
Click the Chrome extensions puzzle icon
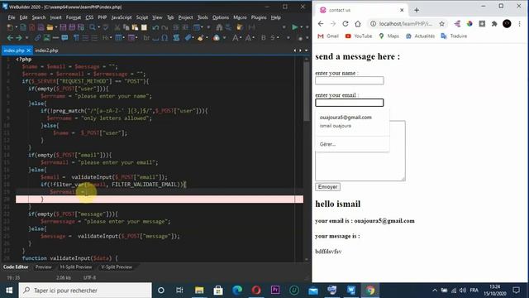click(494, 24)
